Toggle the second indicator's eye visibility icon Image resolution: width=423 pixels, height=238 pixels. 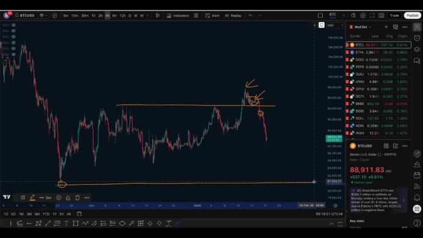coord(13,31)
